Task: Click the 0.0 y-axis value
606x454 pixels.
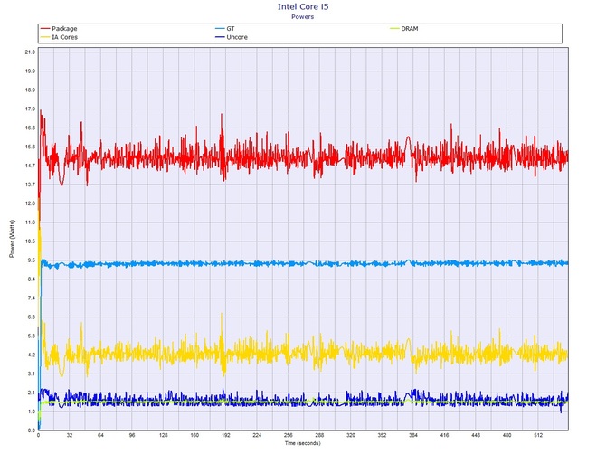Action: tap(31, 430)
